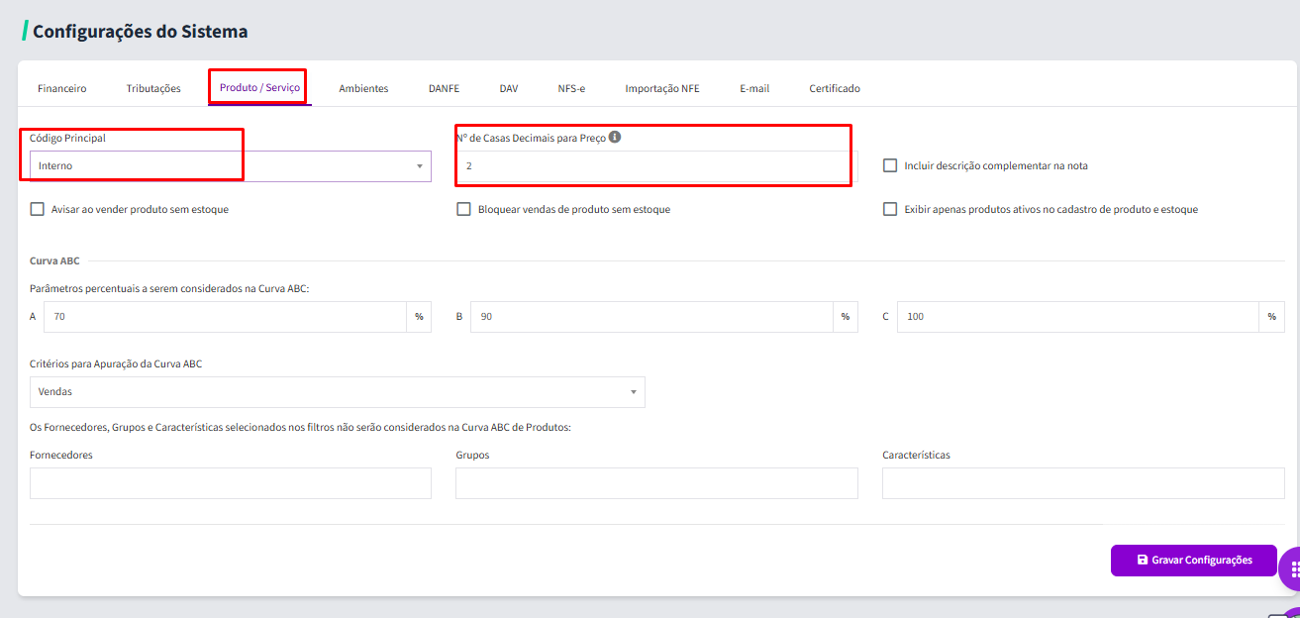Check Bloquear vendas de produto sem estoque
Screen dimensions: 1300x618
(x=463, y=209)
